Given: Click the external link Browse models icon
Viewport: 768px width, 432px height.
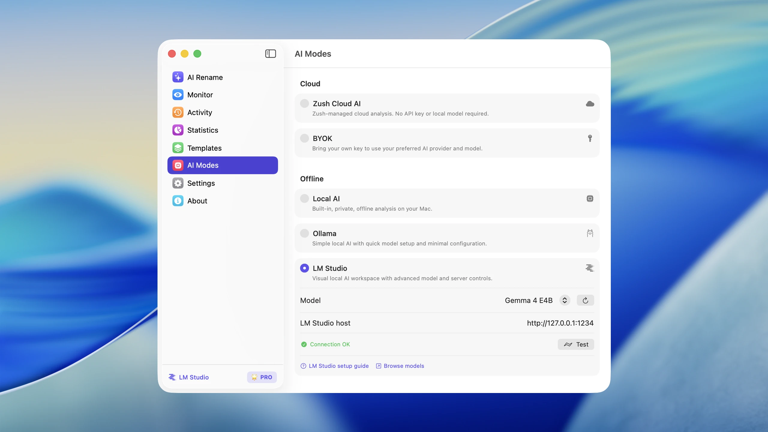Looking at the screenshot, I should click(x=379, y=366).
